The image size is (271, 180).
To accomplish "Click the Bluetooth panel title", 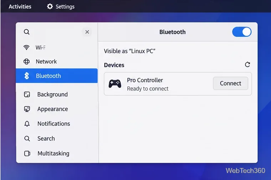I will pyautogui.click(x=173, y=32).
